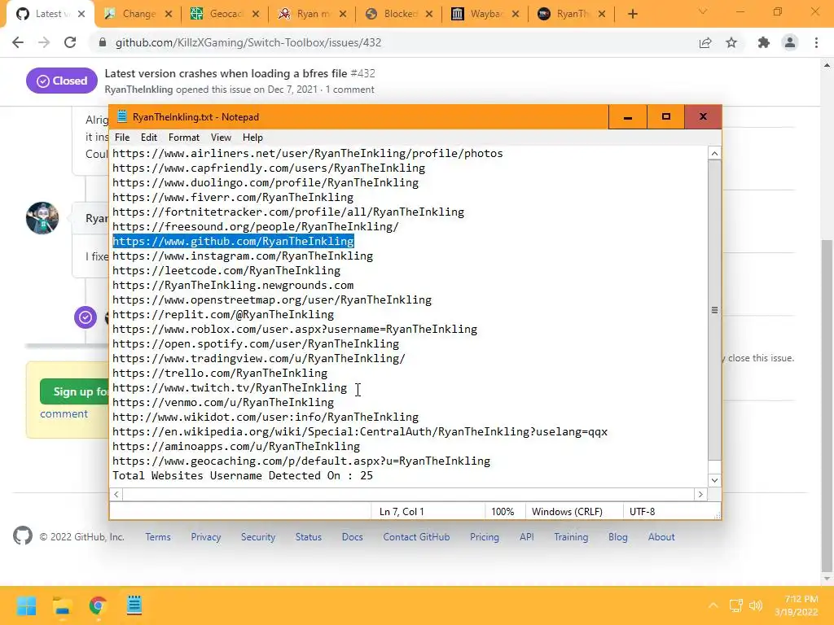This screenshot has width=834, height=625.
Task: Open Notepad Edit menu
Action: pyautogui.click(x=149, y=138)
